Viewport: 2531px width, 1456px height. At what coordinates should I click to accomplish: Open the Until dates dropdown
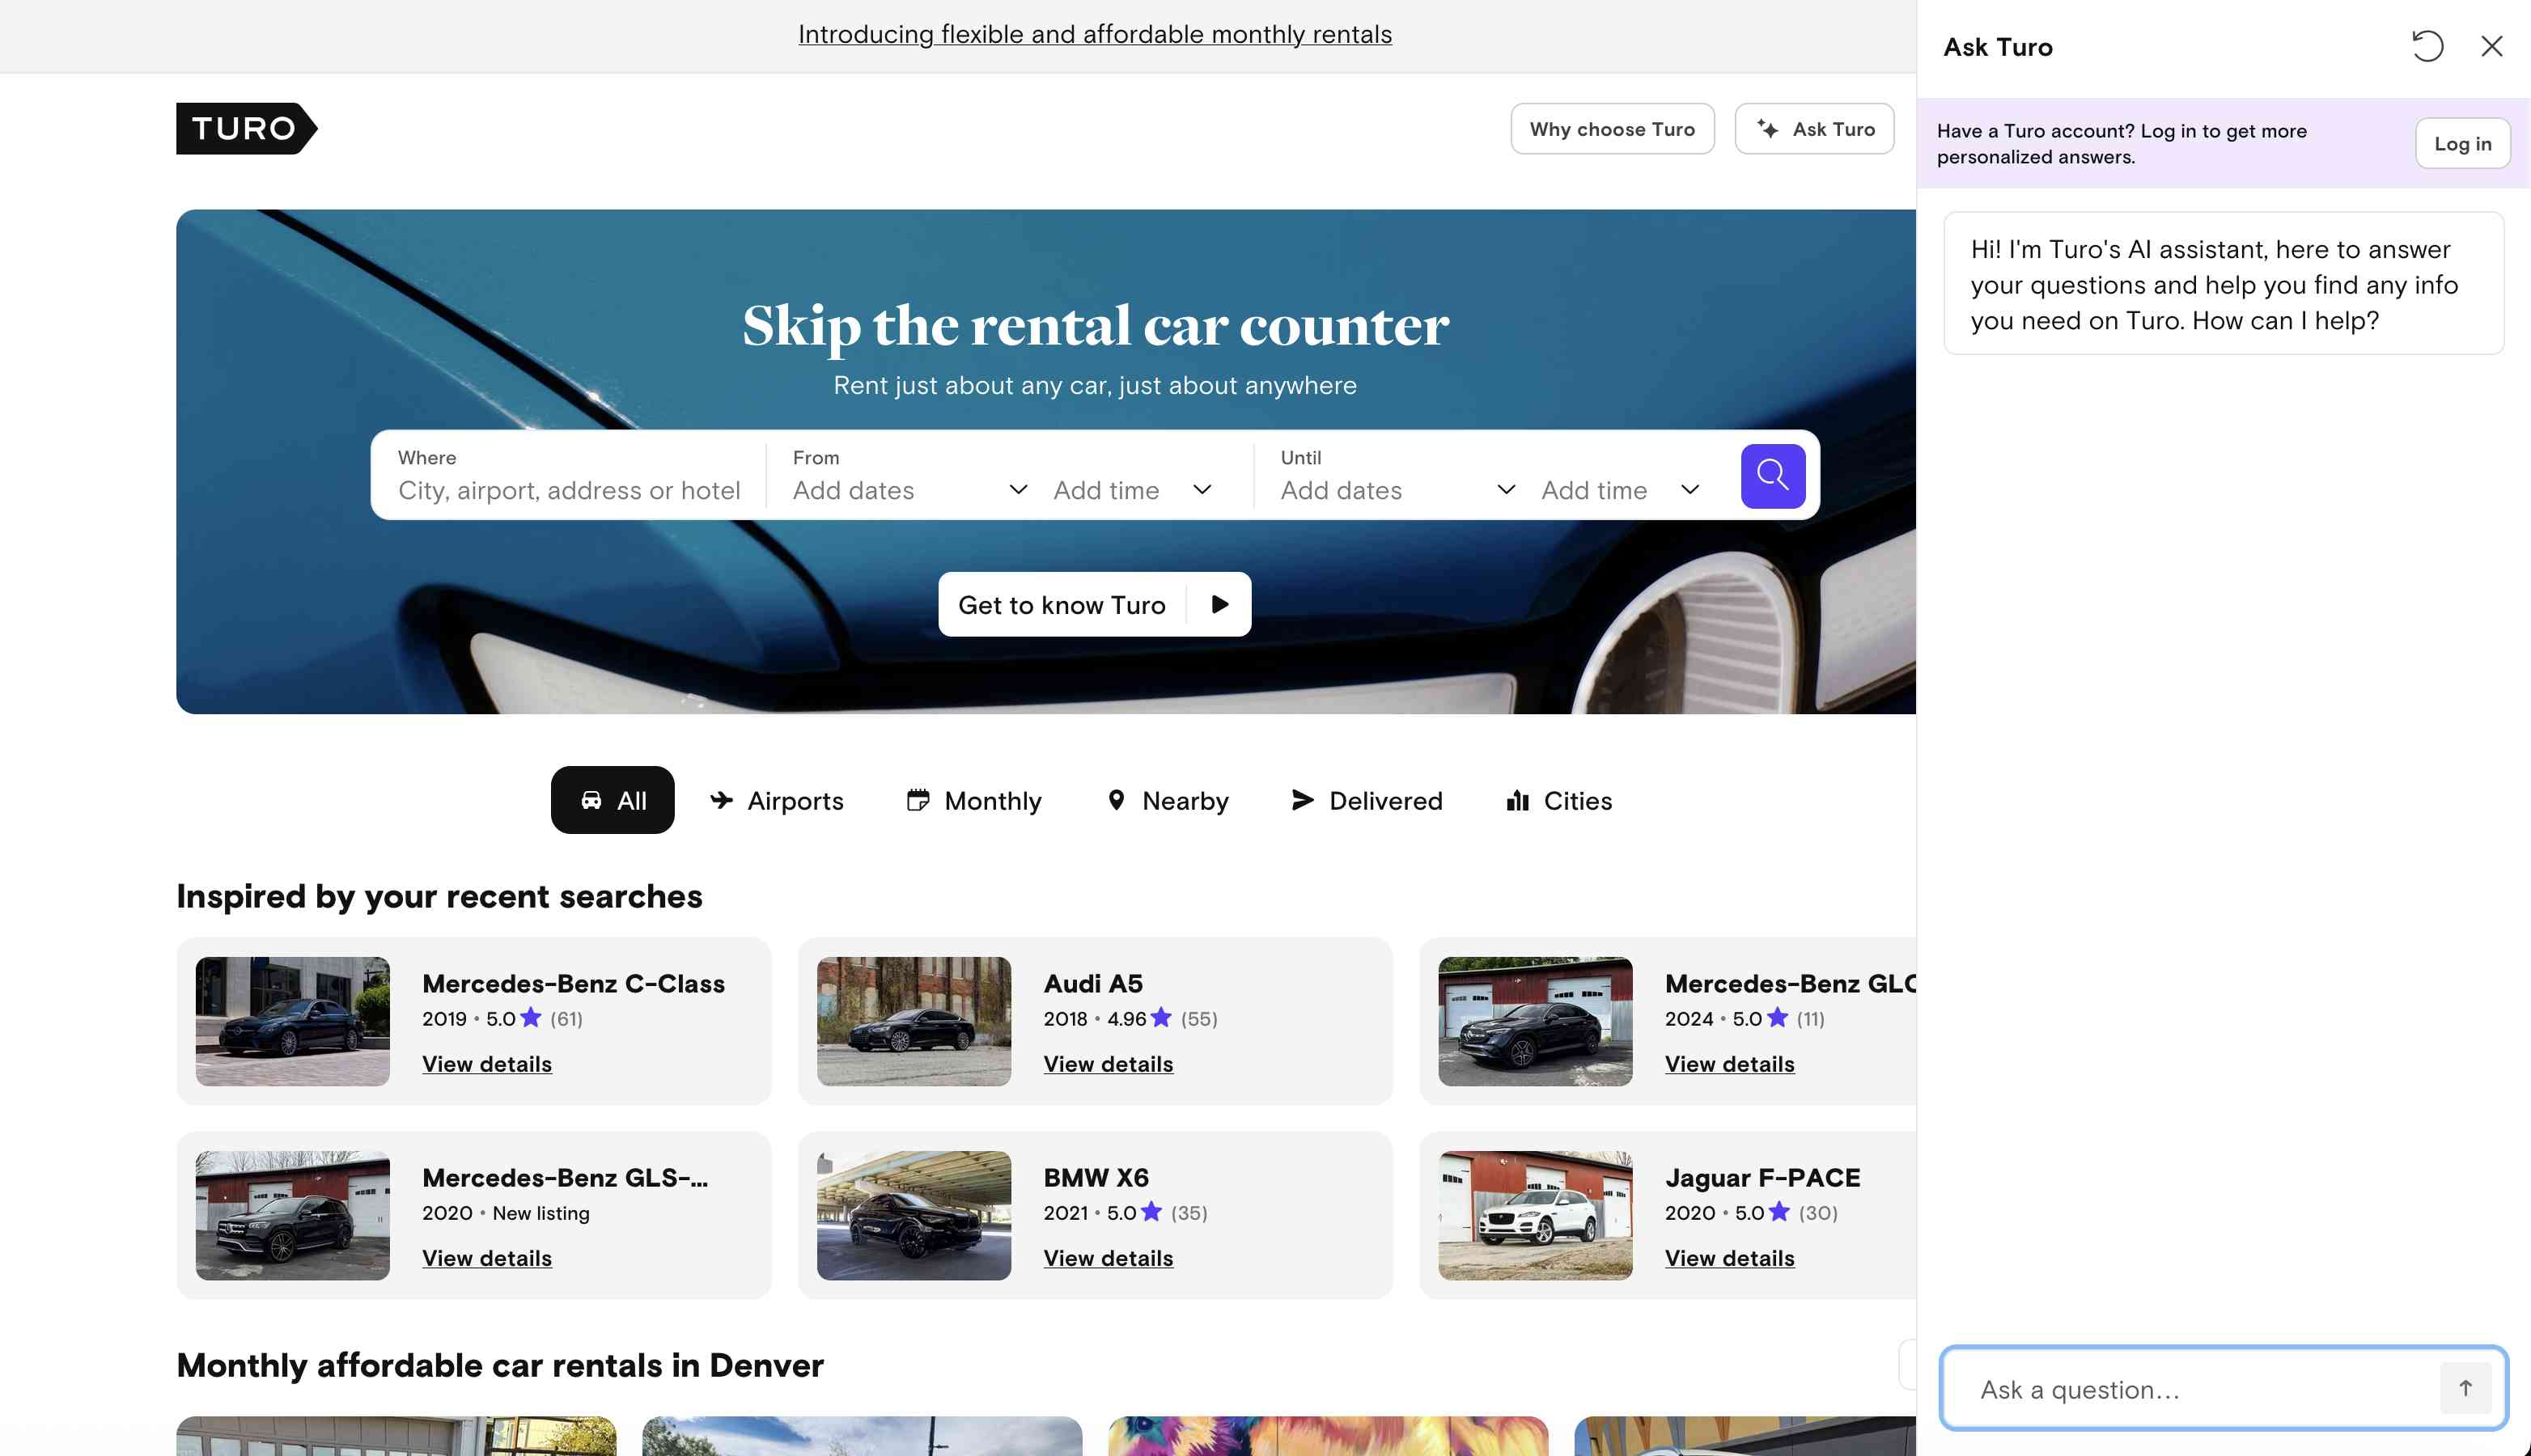click(x=1398, y=490)
